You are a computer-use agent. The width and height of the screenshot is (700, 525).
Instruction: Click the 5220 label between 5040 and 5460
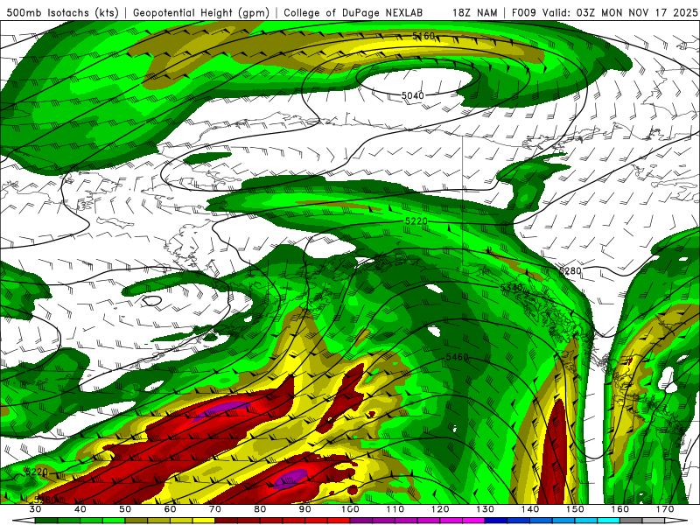[416, 221]
